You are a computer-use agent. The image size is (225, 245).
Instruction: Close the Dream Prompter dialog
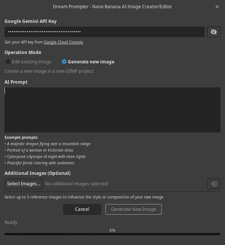coord(217,7)
